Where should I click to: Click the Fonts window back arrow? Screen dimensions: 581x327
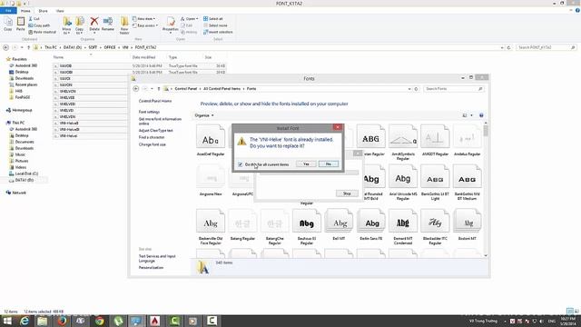coord(136,89)
